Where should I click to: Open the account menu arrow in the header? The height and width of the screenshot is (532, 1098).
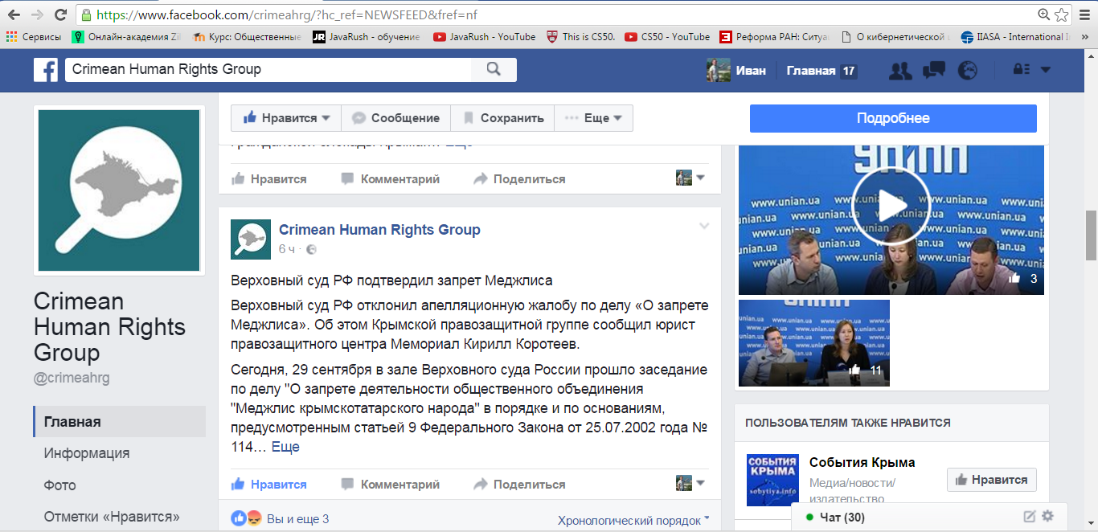pyautogui.click(x=1046, y=70)
